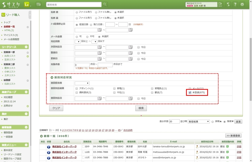Viewport: 252px width, 162px height.
Task: Open calendar picker for 登録日 start date
Action: 100,53
